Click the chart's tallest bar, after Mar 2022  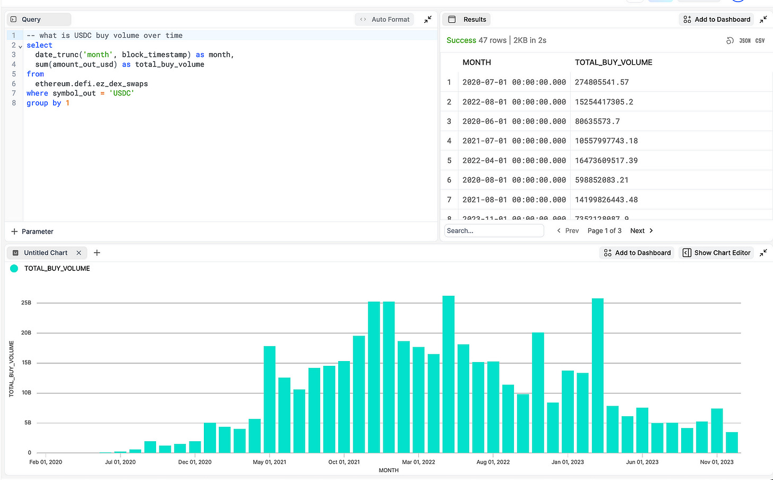(x=449, y=374)
